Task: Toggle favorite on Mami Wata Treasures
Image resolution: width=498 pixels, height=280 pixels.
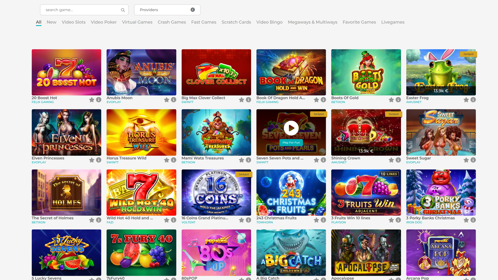Action: click(241, 160)
